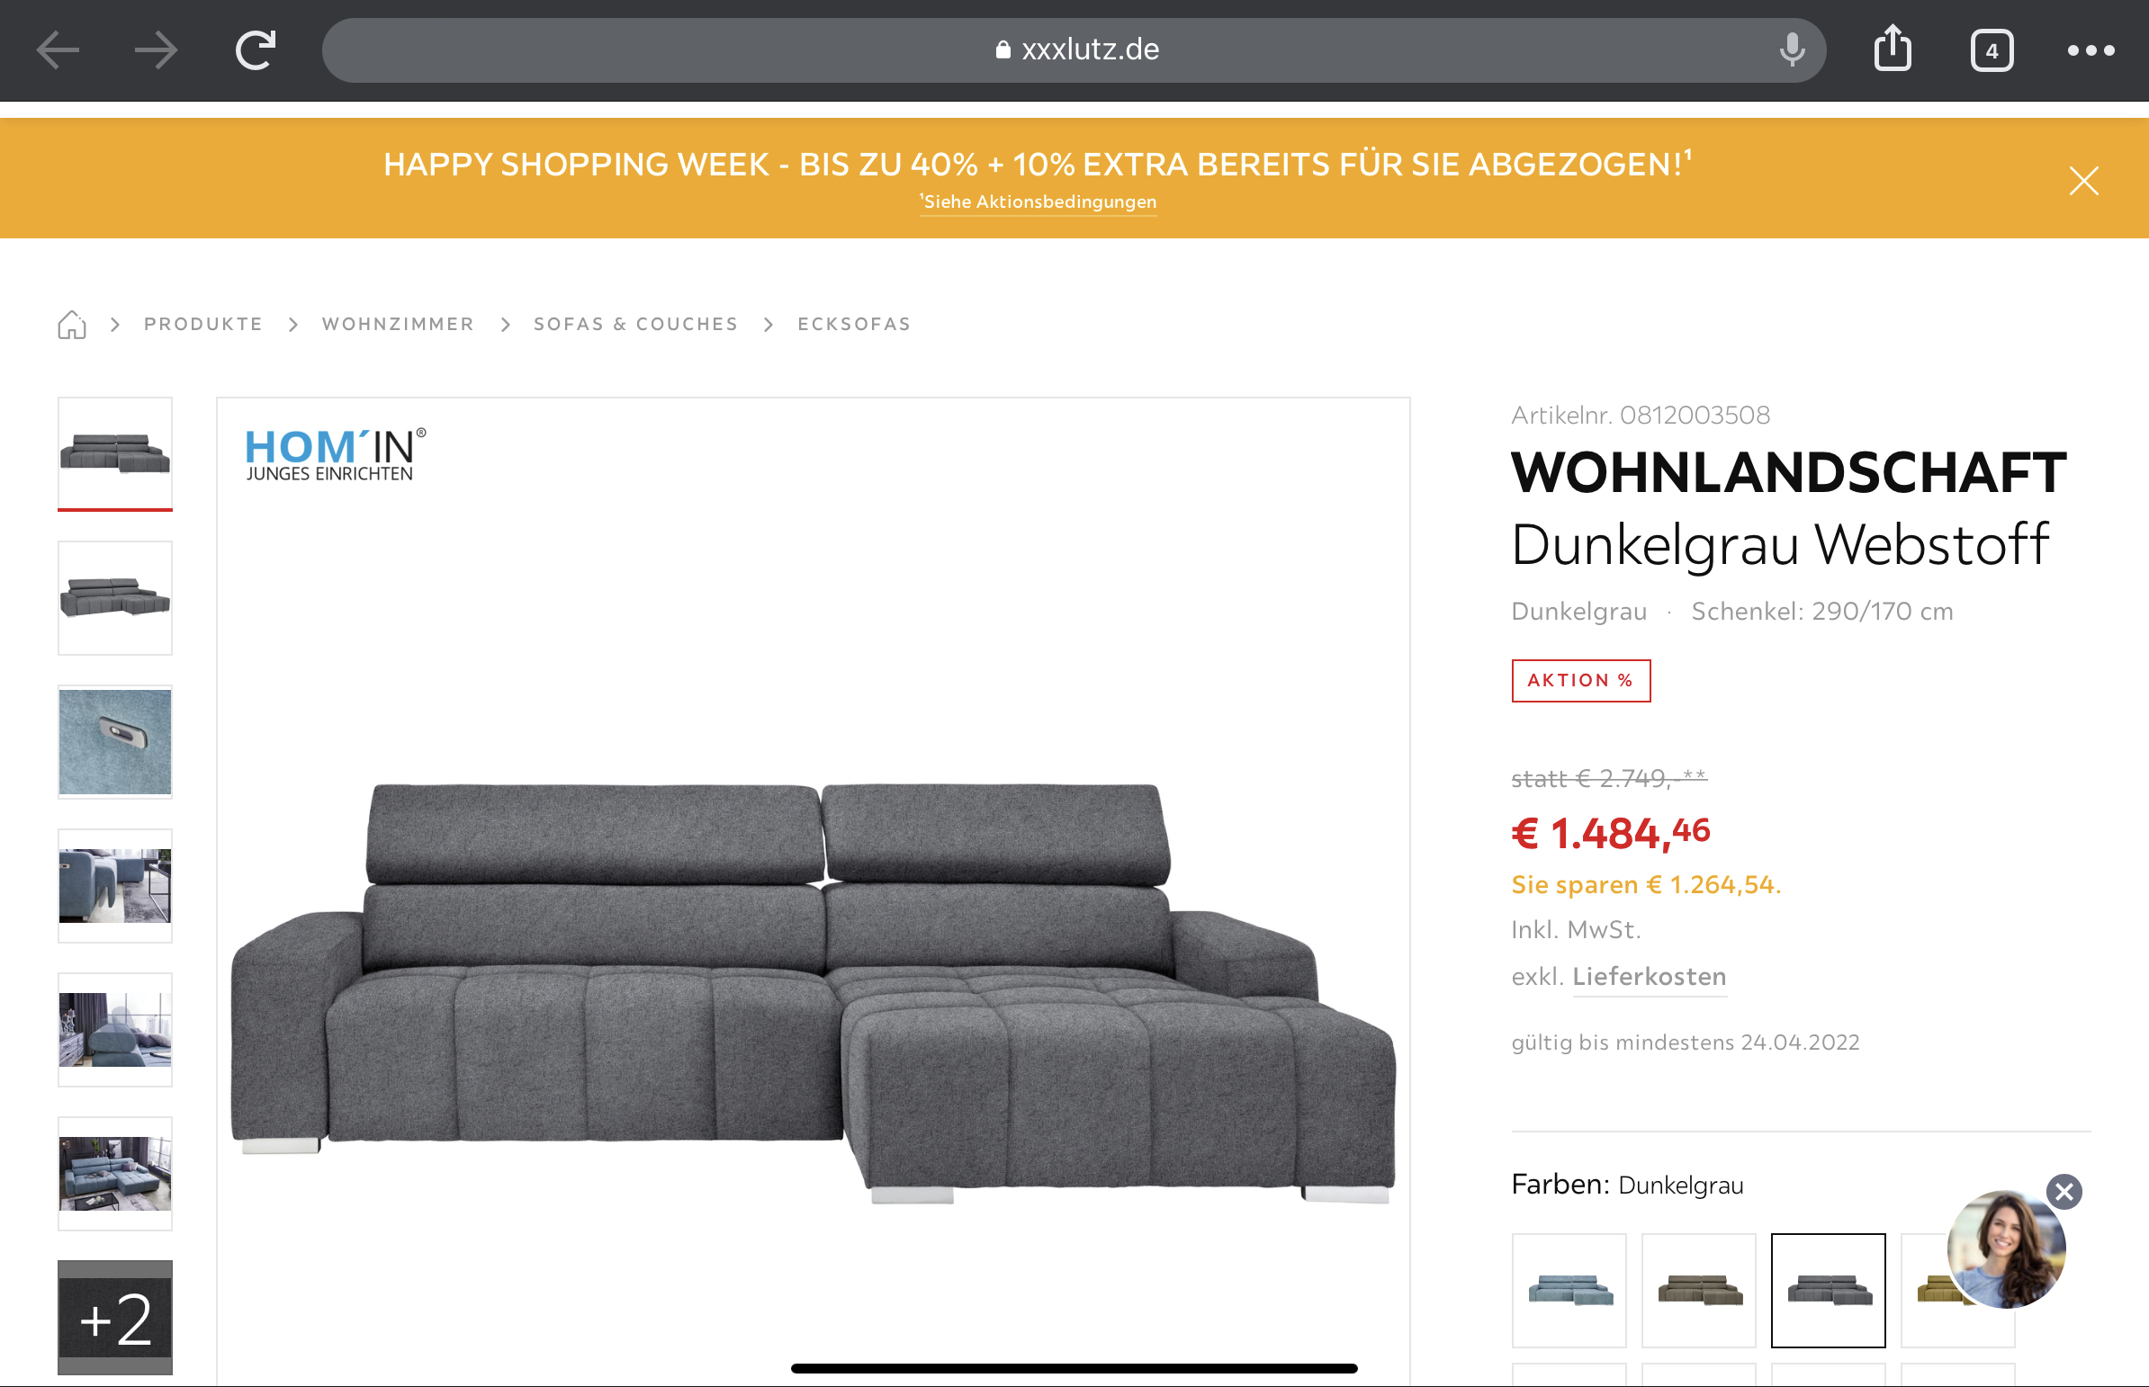Open the chat assistant avatar
The image size is (2149, 1387).
point(2006,1249)
